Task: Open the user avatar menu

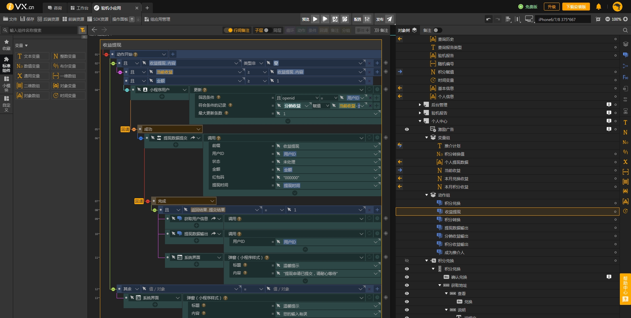Action: (618, 7)
